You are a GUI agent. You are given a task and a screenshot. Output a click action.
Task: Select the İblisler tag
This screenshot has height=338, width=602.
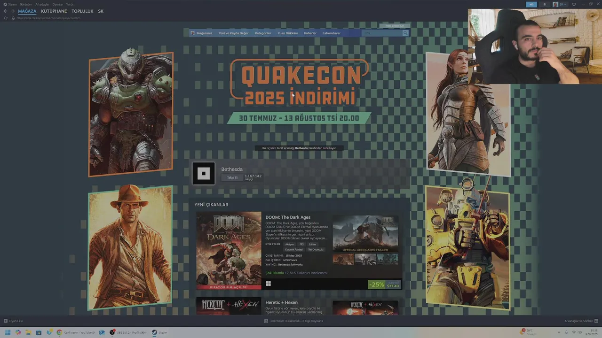(313, 244)
